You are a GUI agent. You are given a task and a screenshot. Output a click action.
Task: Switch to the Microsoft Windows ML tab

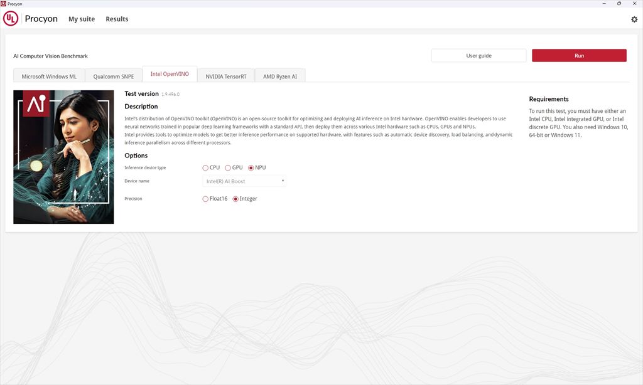tap(49, 76)
